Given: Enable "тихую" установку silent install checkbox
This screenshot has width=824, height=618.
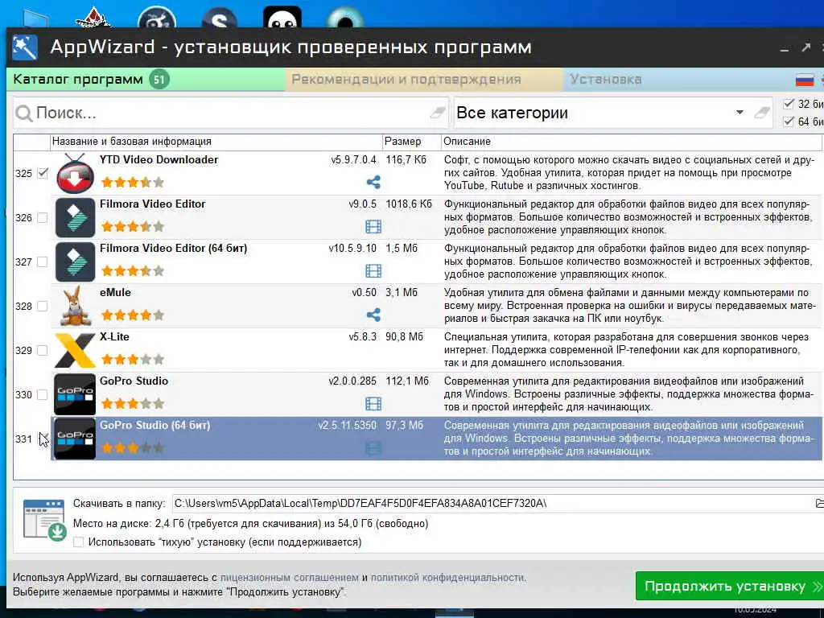Looking at the screenshot, I should [x=78, y=542].
